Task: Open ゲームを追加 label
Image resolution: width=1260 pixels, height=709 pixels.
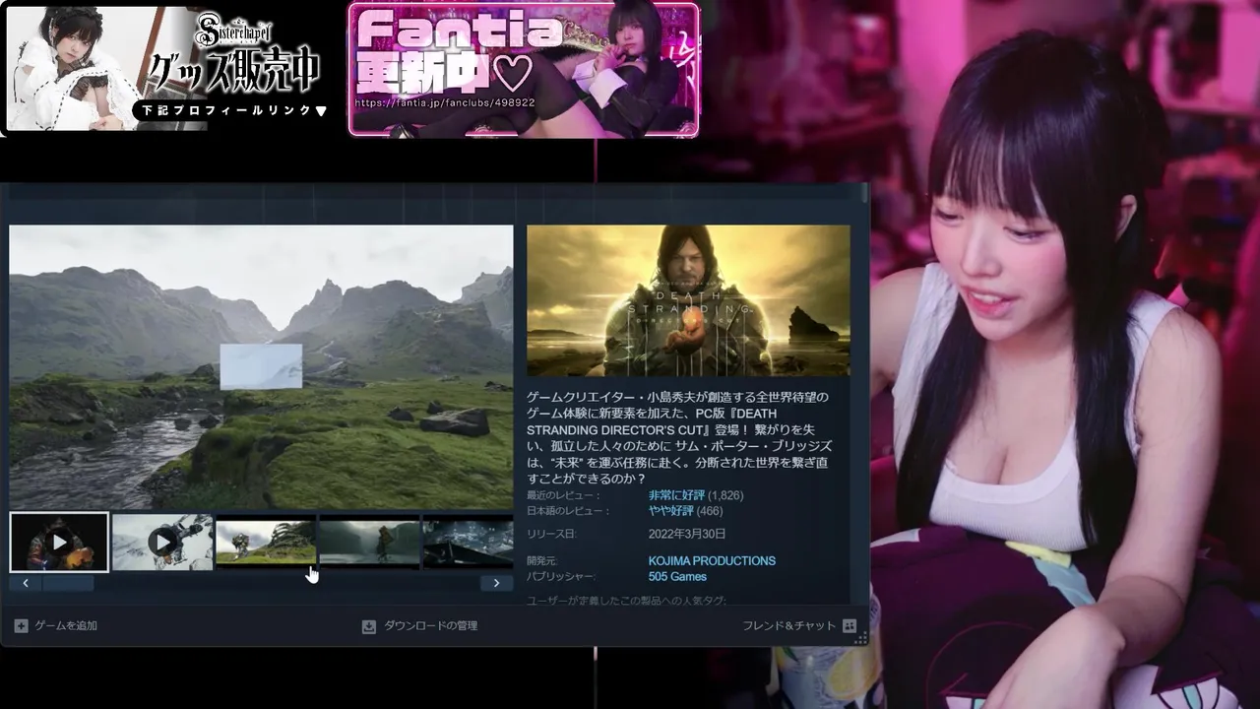Action: point(66,625)
